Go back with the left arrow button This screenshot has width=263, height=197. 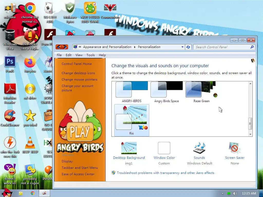59,47
